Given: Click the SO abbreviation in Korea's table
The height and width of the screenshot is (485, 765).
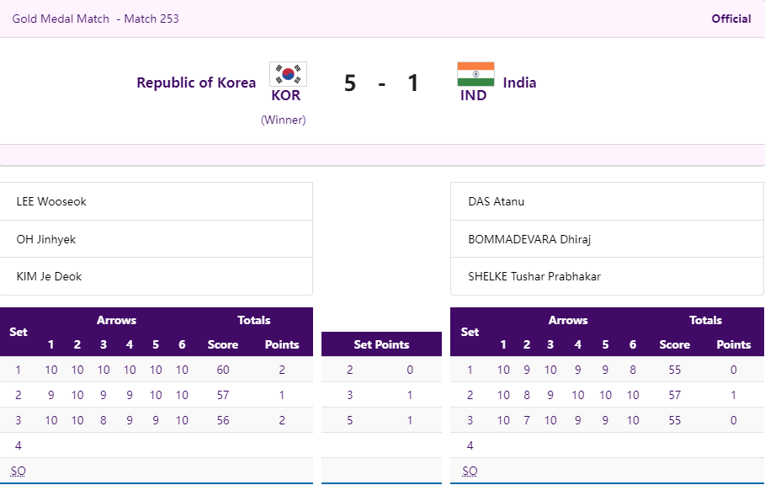Looking at the screenshot, I should 18,471.
